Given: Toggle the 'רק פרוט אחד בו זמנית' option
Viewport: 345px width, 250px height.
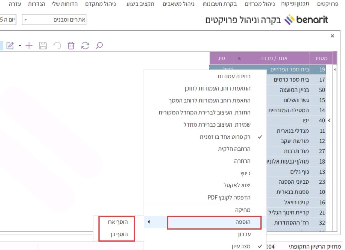Looking at the screenshot, I should point(225,137).
